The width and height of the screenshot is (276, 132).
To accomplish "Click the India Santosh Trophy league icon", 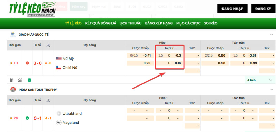I will tap(13, 90).
